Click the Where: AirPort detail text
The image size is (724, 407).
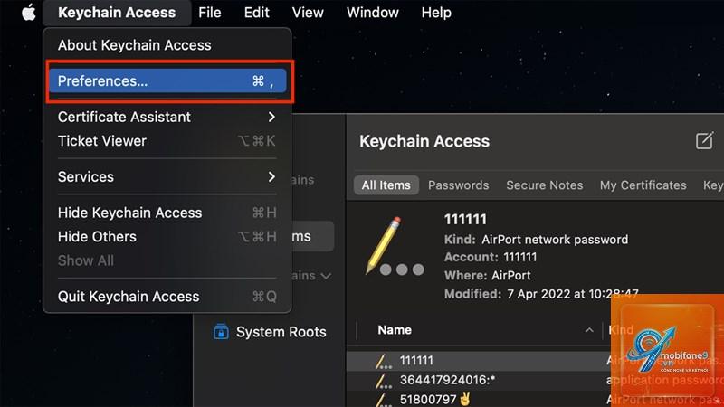coord(487,276)
